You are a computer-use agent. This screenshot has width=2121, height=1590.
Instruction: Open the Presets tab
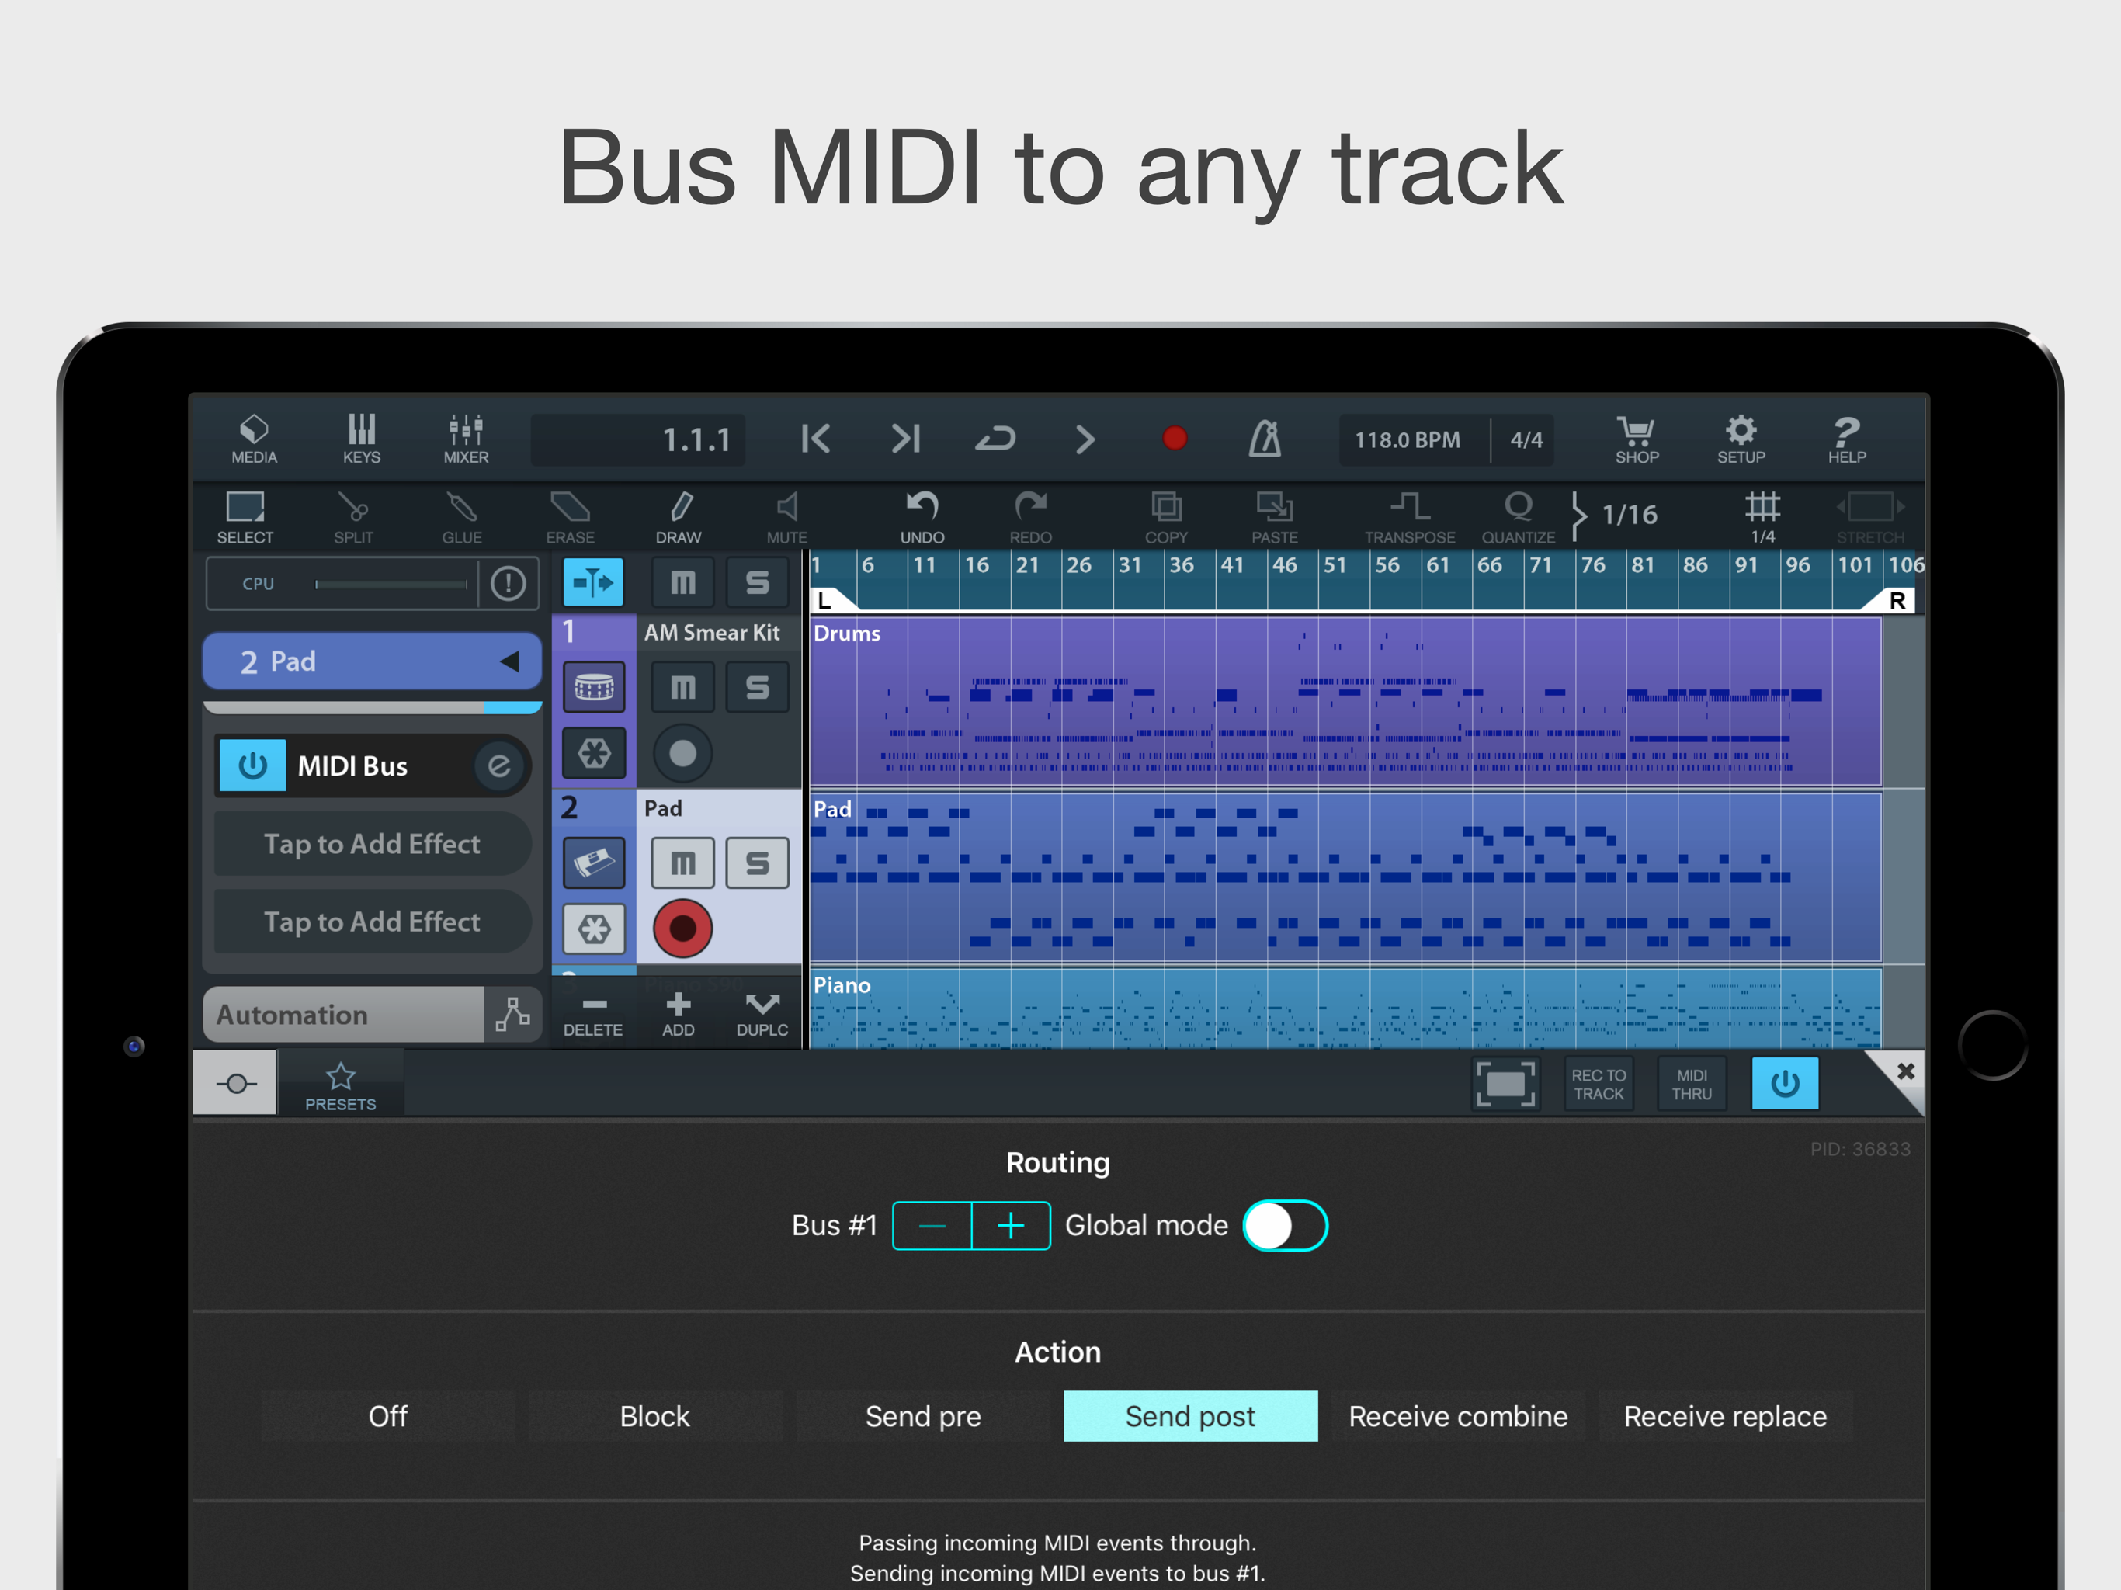click(340, 1085)
